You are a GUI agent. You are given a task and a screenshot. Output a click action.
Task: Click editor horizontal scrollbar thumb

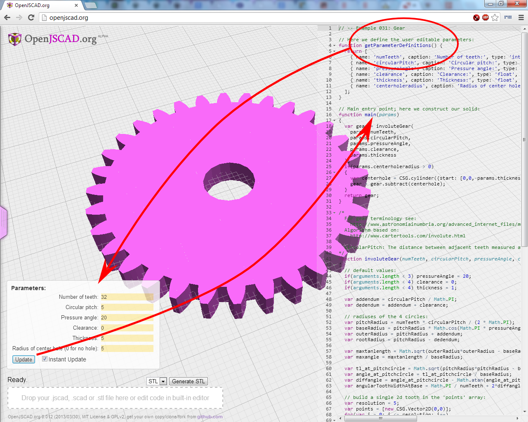(381, 418)
